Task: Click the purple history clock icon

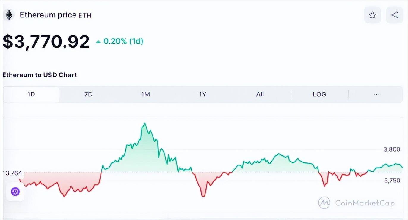Action: (15, 192)
